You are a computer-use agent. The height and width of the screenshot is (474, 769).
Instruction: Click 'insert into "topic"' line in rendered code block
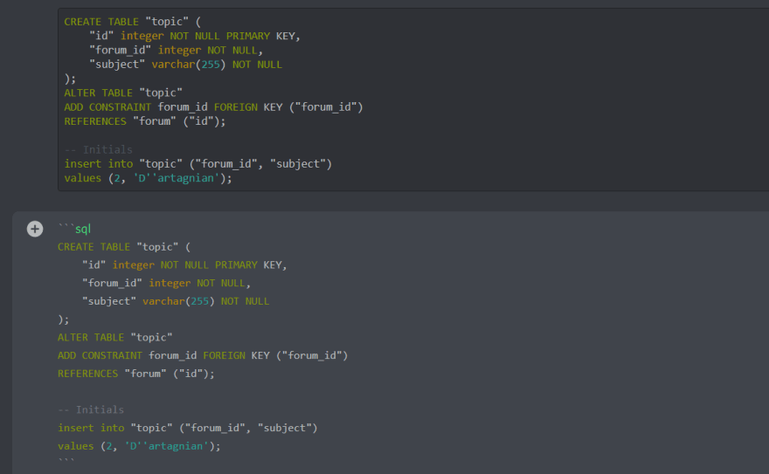198,163
